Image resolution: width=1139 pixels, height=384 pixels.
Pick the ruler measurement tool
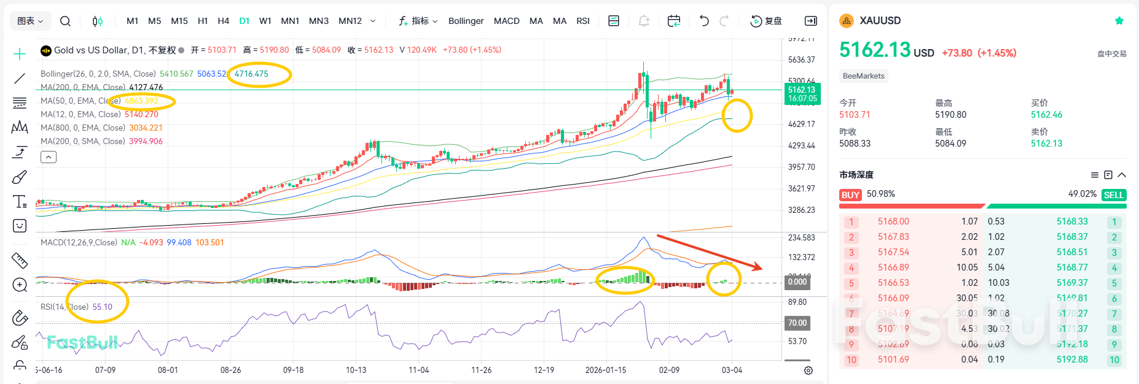[20, 261]
